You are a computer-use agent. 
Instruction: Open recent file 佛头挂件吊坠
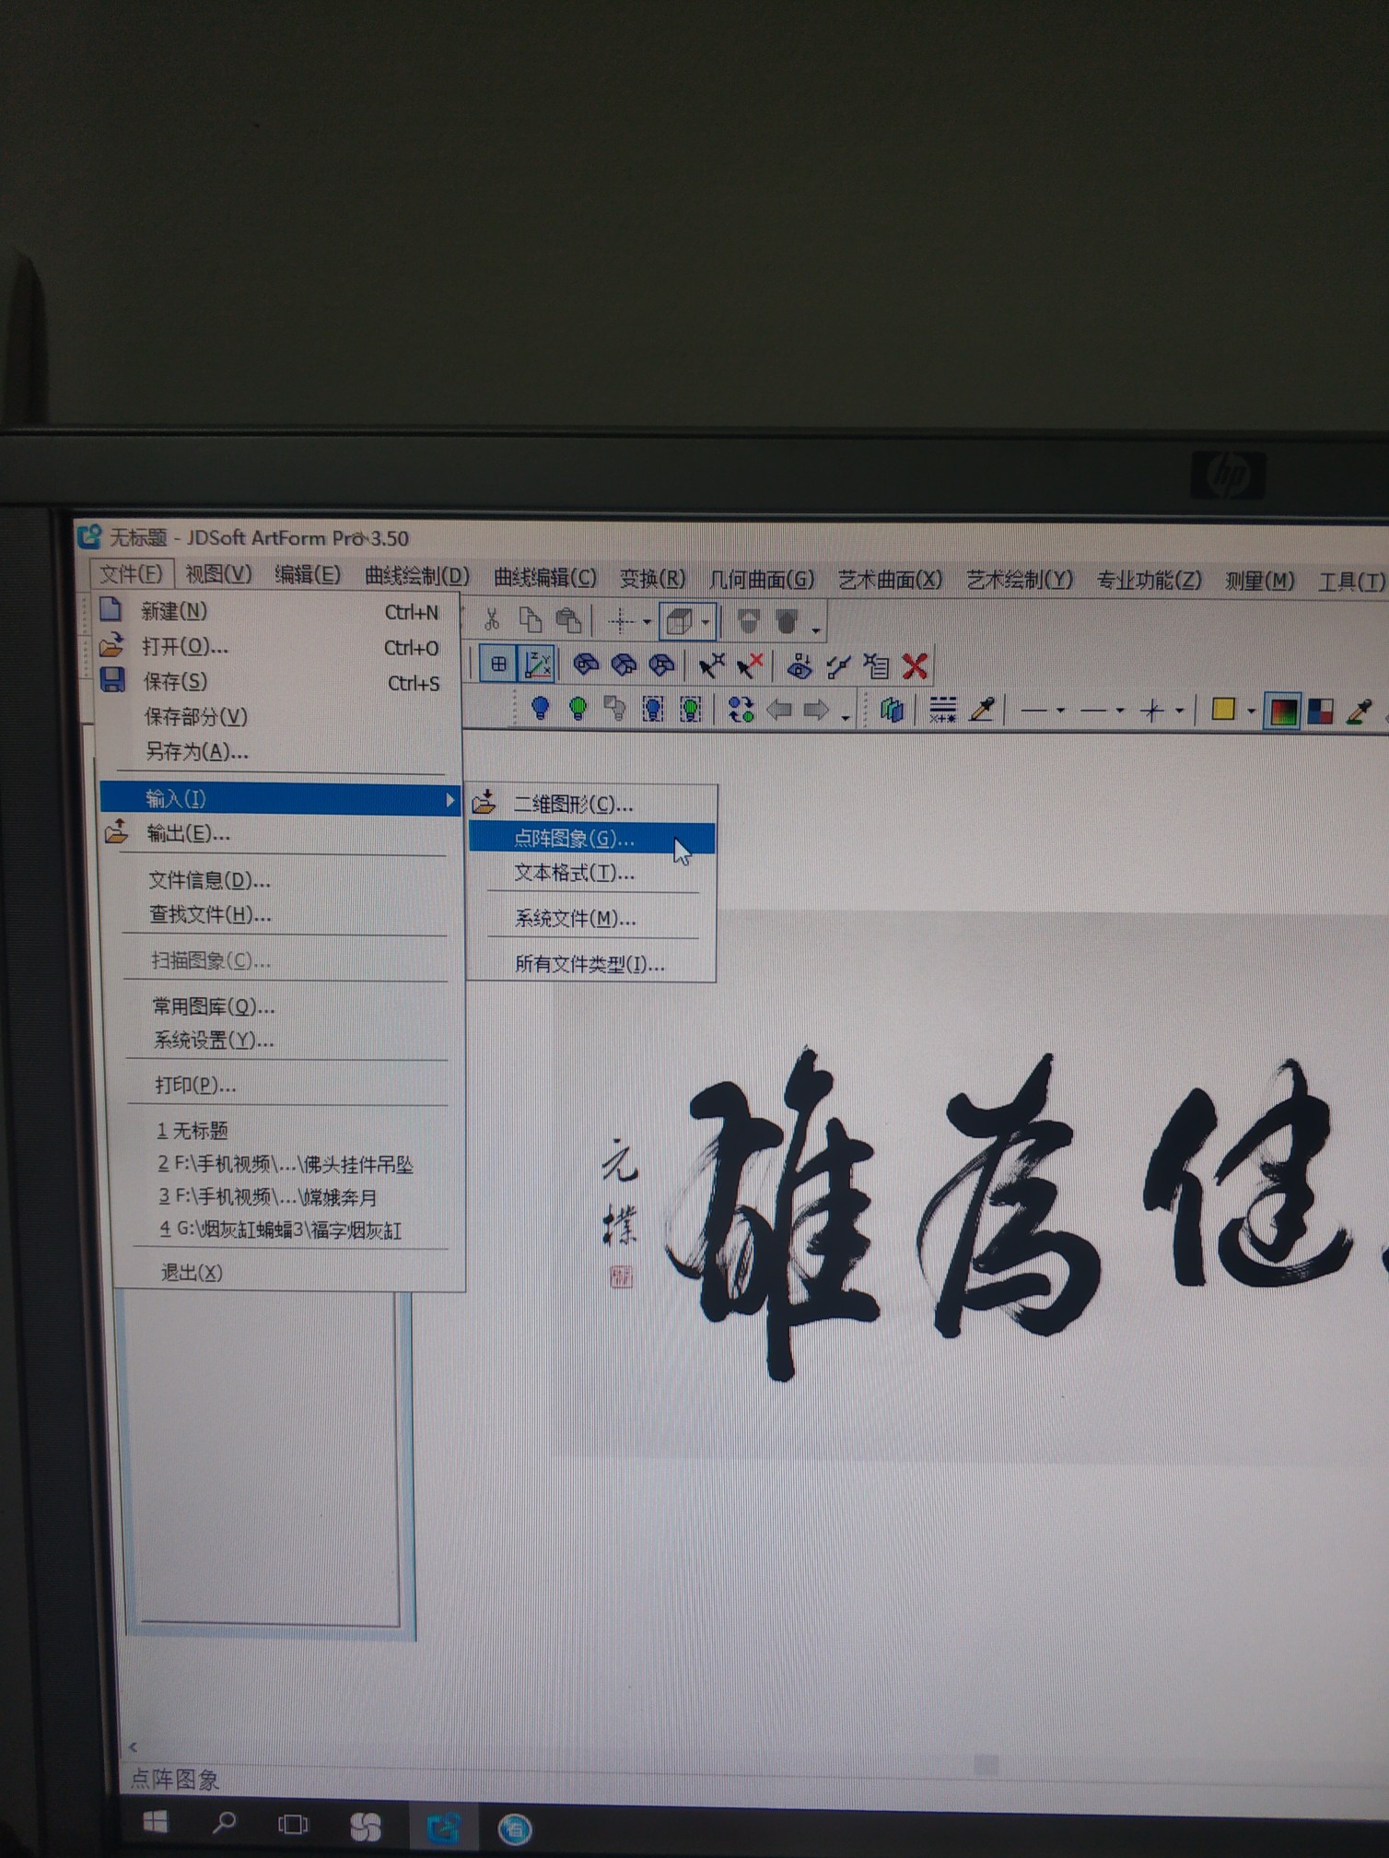point(286,1164)
